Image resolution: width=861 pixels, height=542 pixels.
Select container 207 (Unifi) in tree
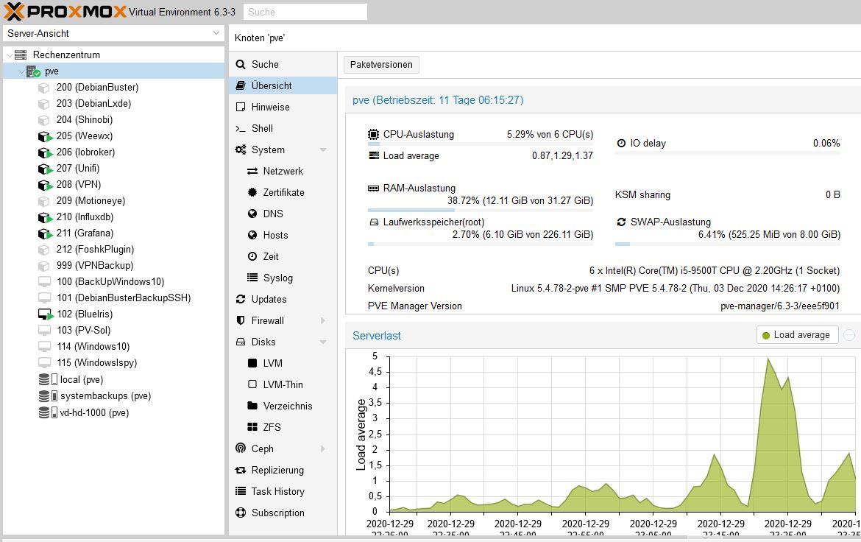tap(113, 168)
